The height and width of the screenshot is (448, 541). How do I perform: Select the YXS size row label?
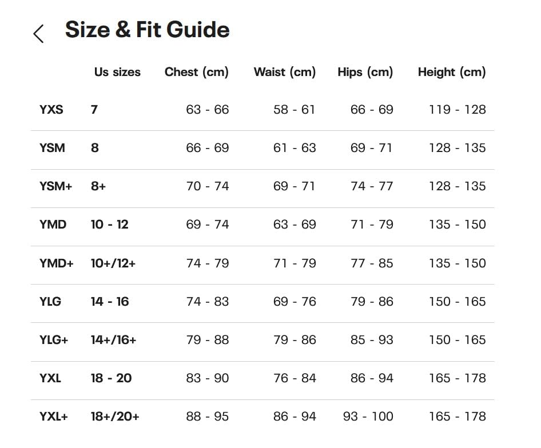(51, 109)
